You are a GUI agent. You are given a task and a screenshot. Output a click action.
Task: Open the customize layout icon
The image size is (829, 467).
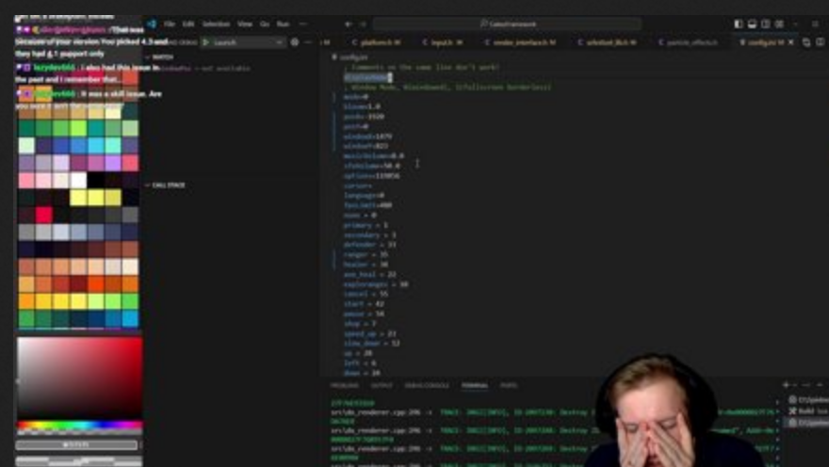click(779, 24)
